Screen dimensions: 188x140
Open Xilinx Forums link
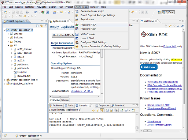[x=154, y=121]
